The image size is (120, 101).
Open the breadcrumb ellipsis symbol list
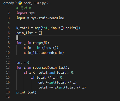[51, 3]
